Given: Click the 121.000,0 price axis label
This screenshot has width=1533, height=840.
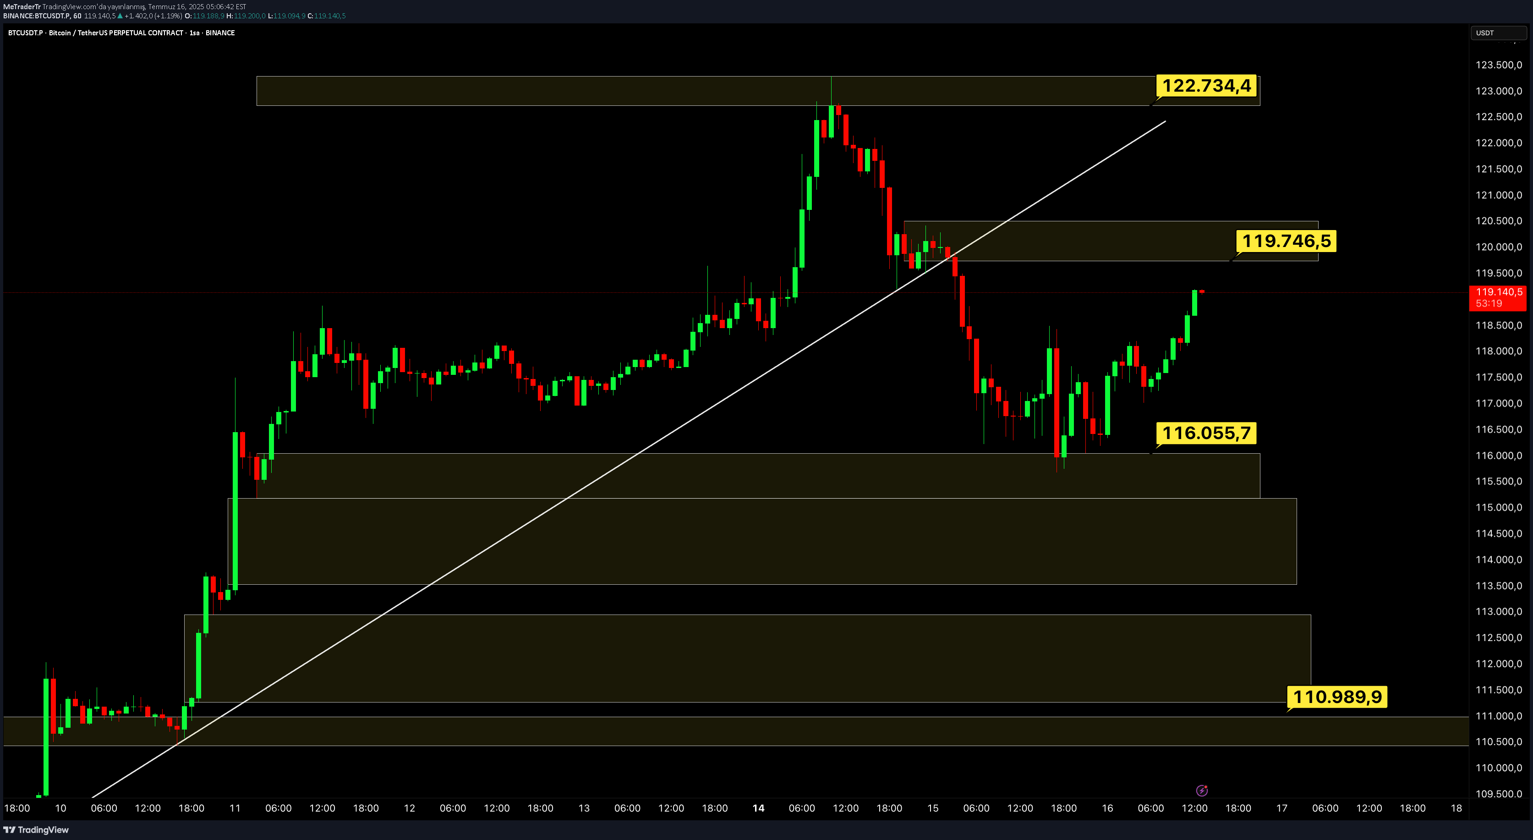Looking at the screenshot, I should point(1499,195).
